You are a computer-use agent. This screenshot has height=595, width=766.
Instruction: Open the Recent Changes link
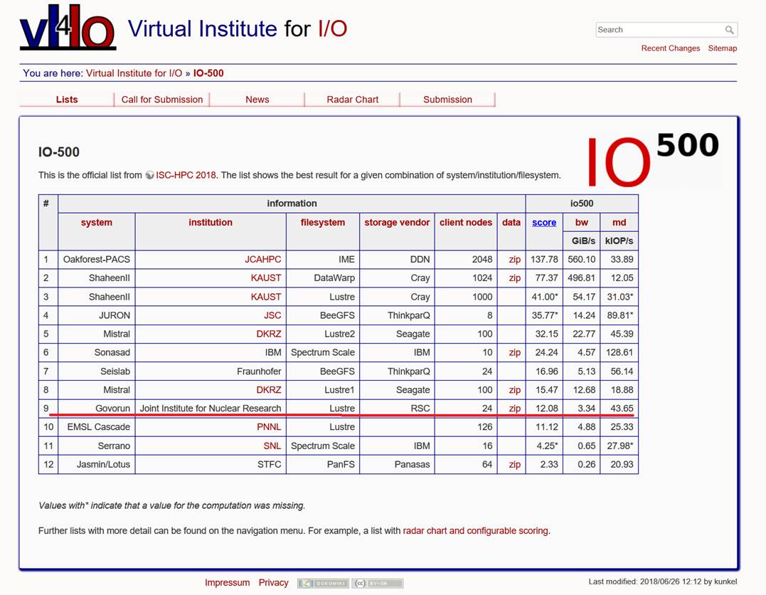[670, 48]
